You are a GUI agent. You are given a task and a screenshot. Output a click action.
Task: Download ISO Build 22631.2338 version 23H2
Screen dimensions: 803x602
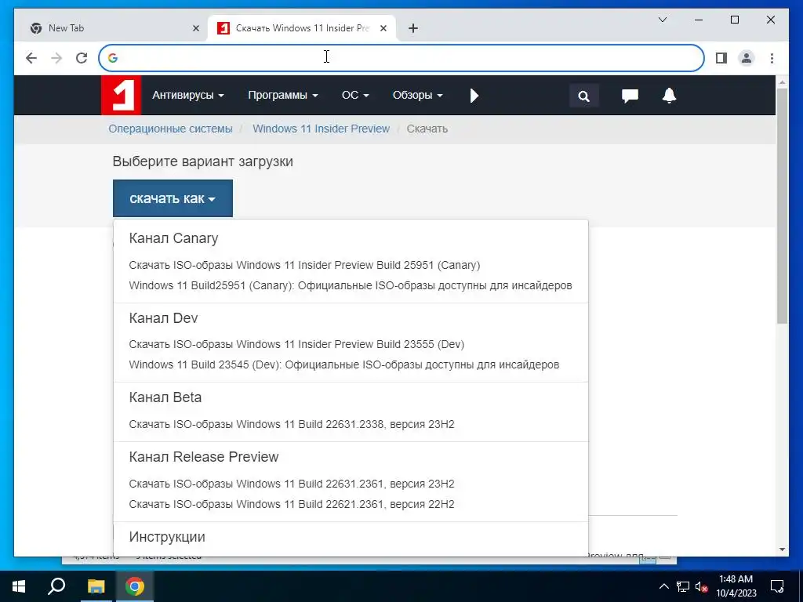click(292, 424)
